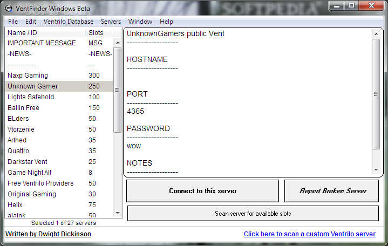Viewport: 388px width, 246px height.
Task: Maximize the VentFinder window
Action: (351, 5)
